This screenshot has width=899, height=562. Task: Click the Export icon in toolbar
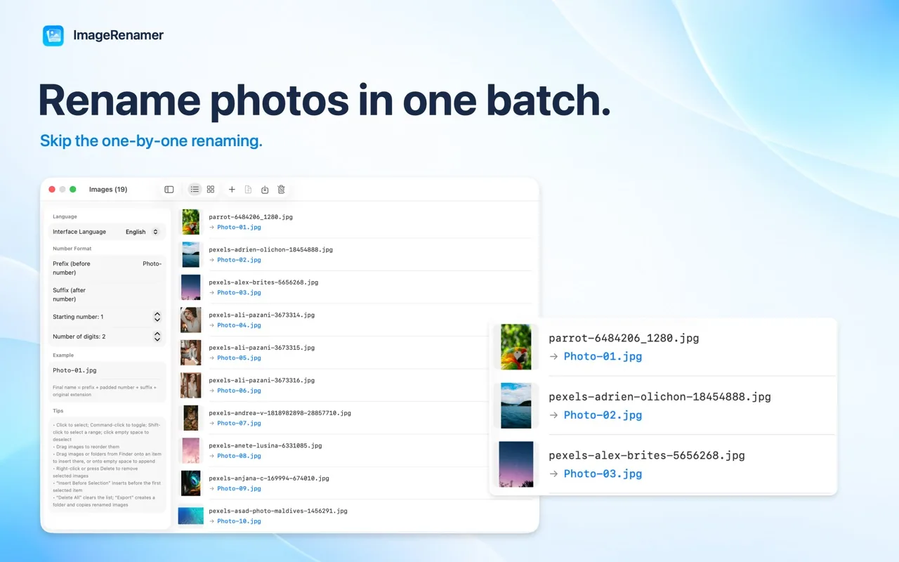(x=265, y=190)
